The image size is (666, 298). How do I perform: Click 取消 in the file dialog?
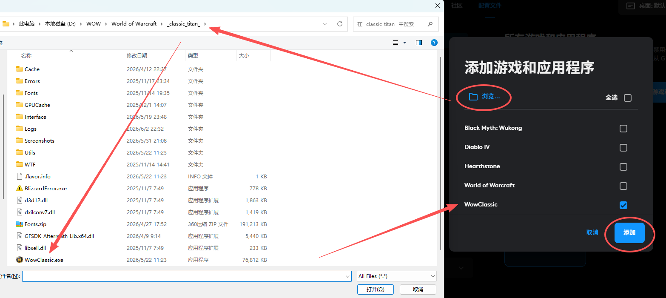(x=418, y=289)
